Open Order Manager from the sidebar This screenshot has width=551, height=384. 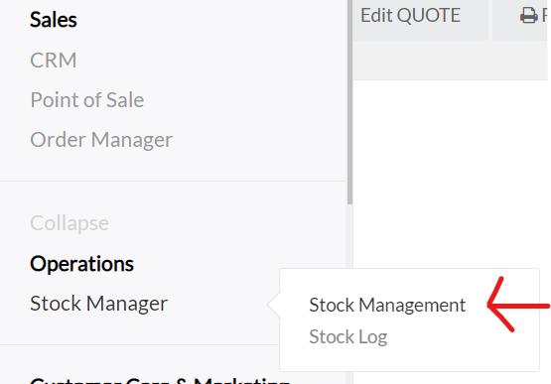coord(101,140)
